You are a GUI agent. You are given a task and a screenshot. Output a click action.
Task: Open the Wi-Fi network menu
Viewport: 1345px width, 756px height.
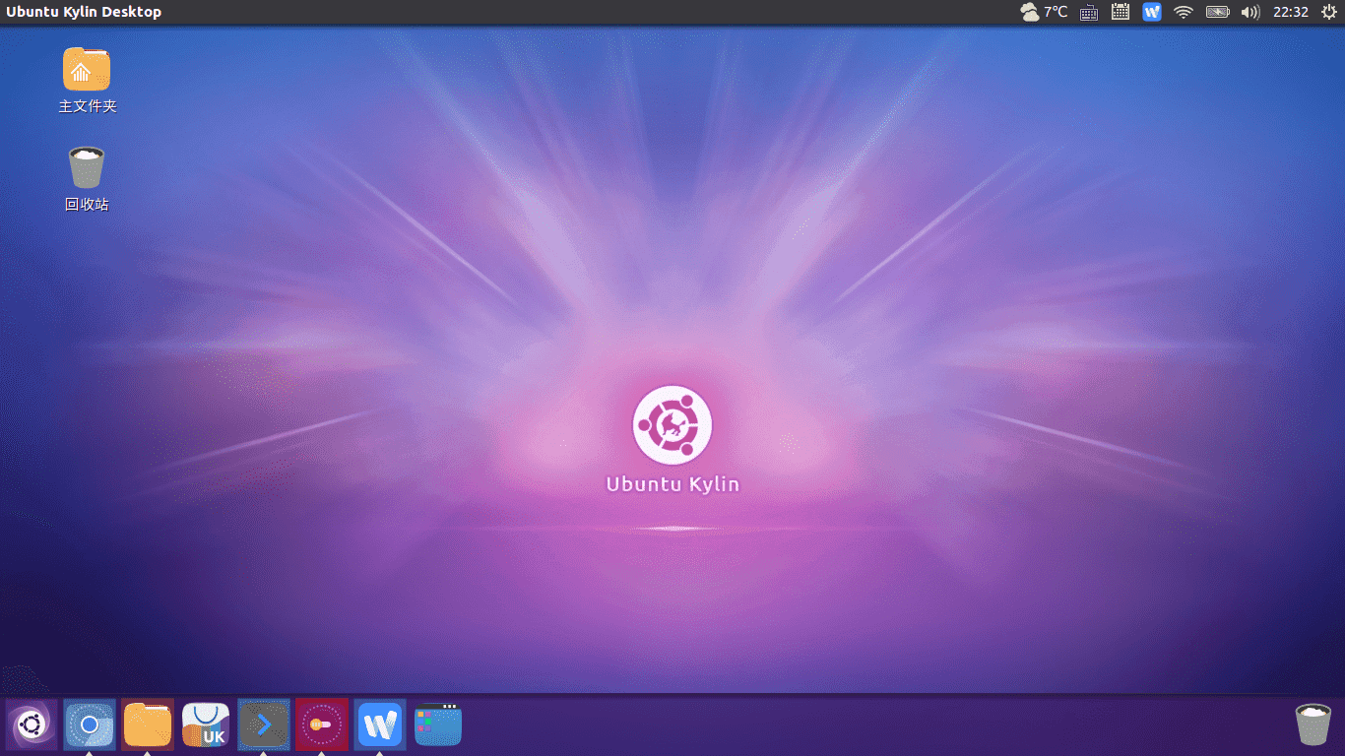tap(1184, 12)
